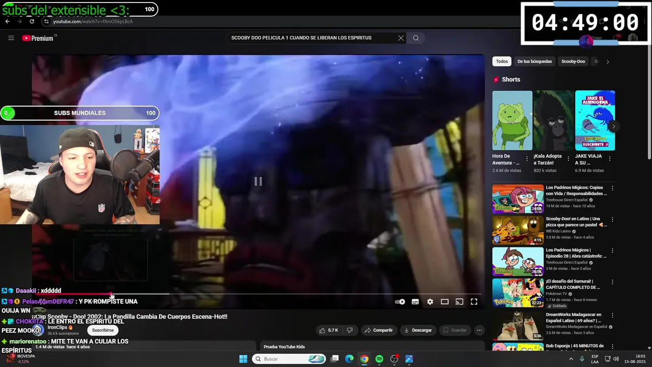
Task: Click the Suscribirse button
Action: point(103,330)
